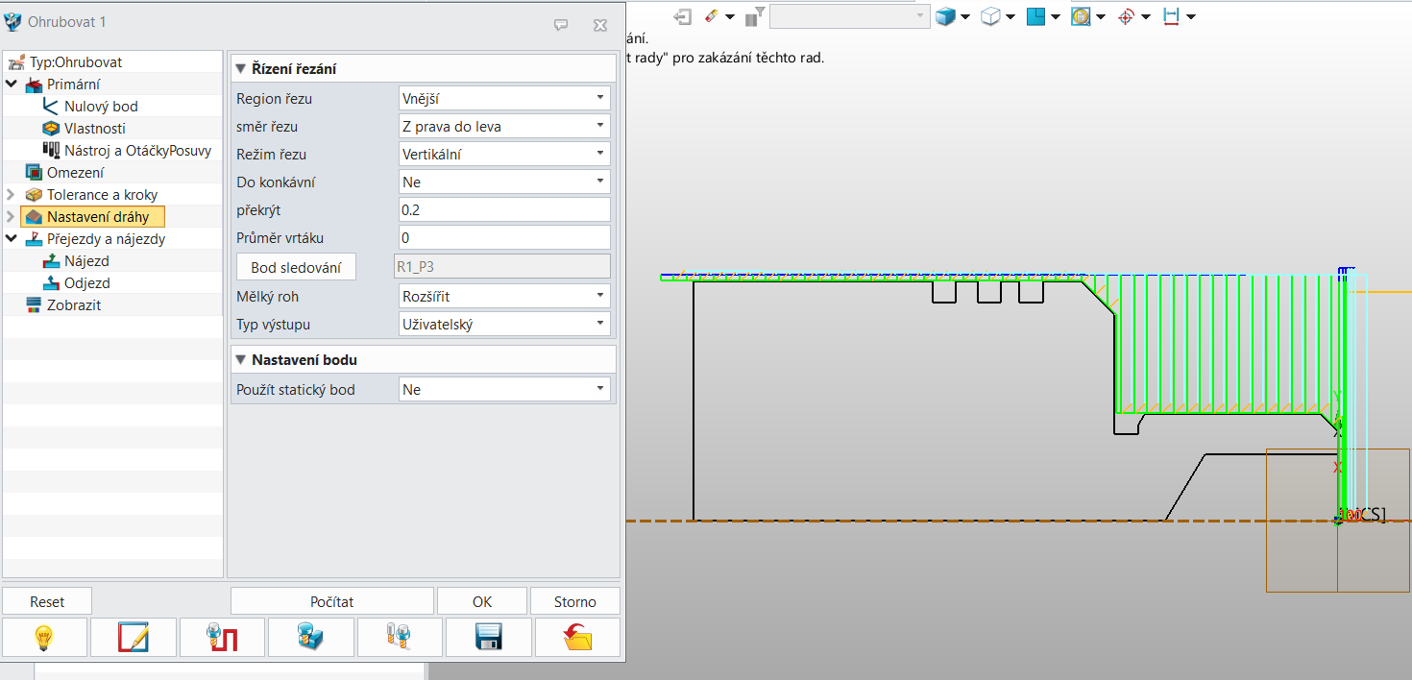1412x680 pixels.
Task: Open the Použít statický bod dropdown
Action: coord(504,389)
